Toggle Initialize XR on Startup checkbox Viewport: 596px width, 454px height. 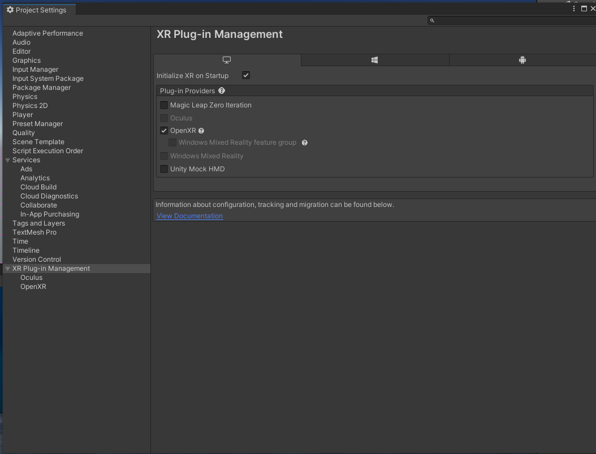(x=246, y=75)
